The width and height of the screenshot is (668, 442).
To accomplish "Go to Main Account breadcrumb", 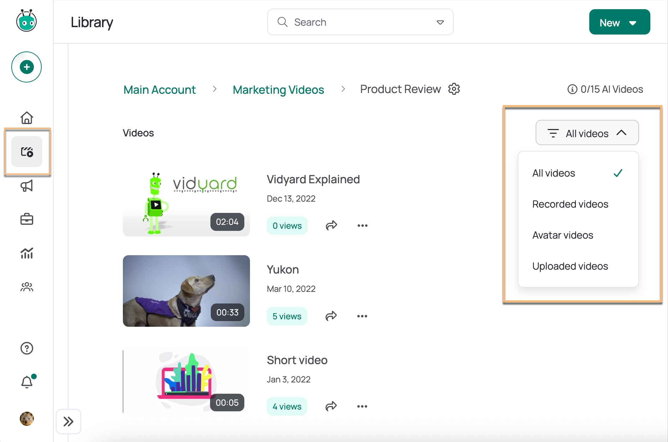I will pos(160,90).
